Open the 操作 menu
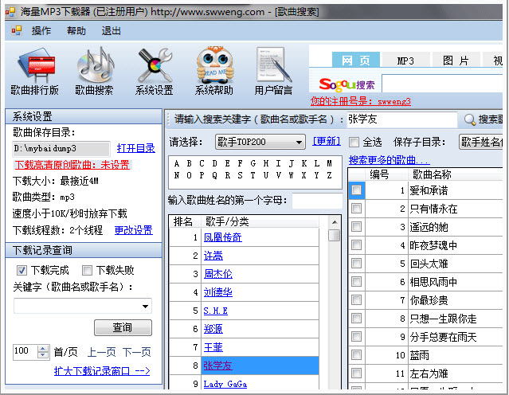509x395 pixels. (x=41, y=31)
